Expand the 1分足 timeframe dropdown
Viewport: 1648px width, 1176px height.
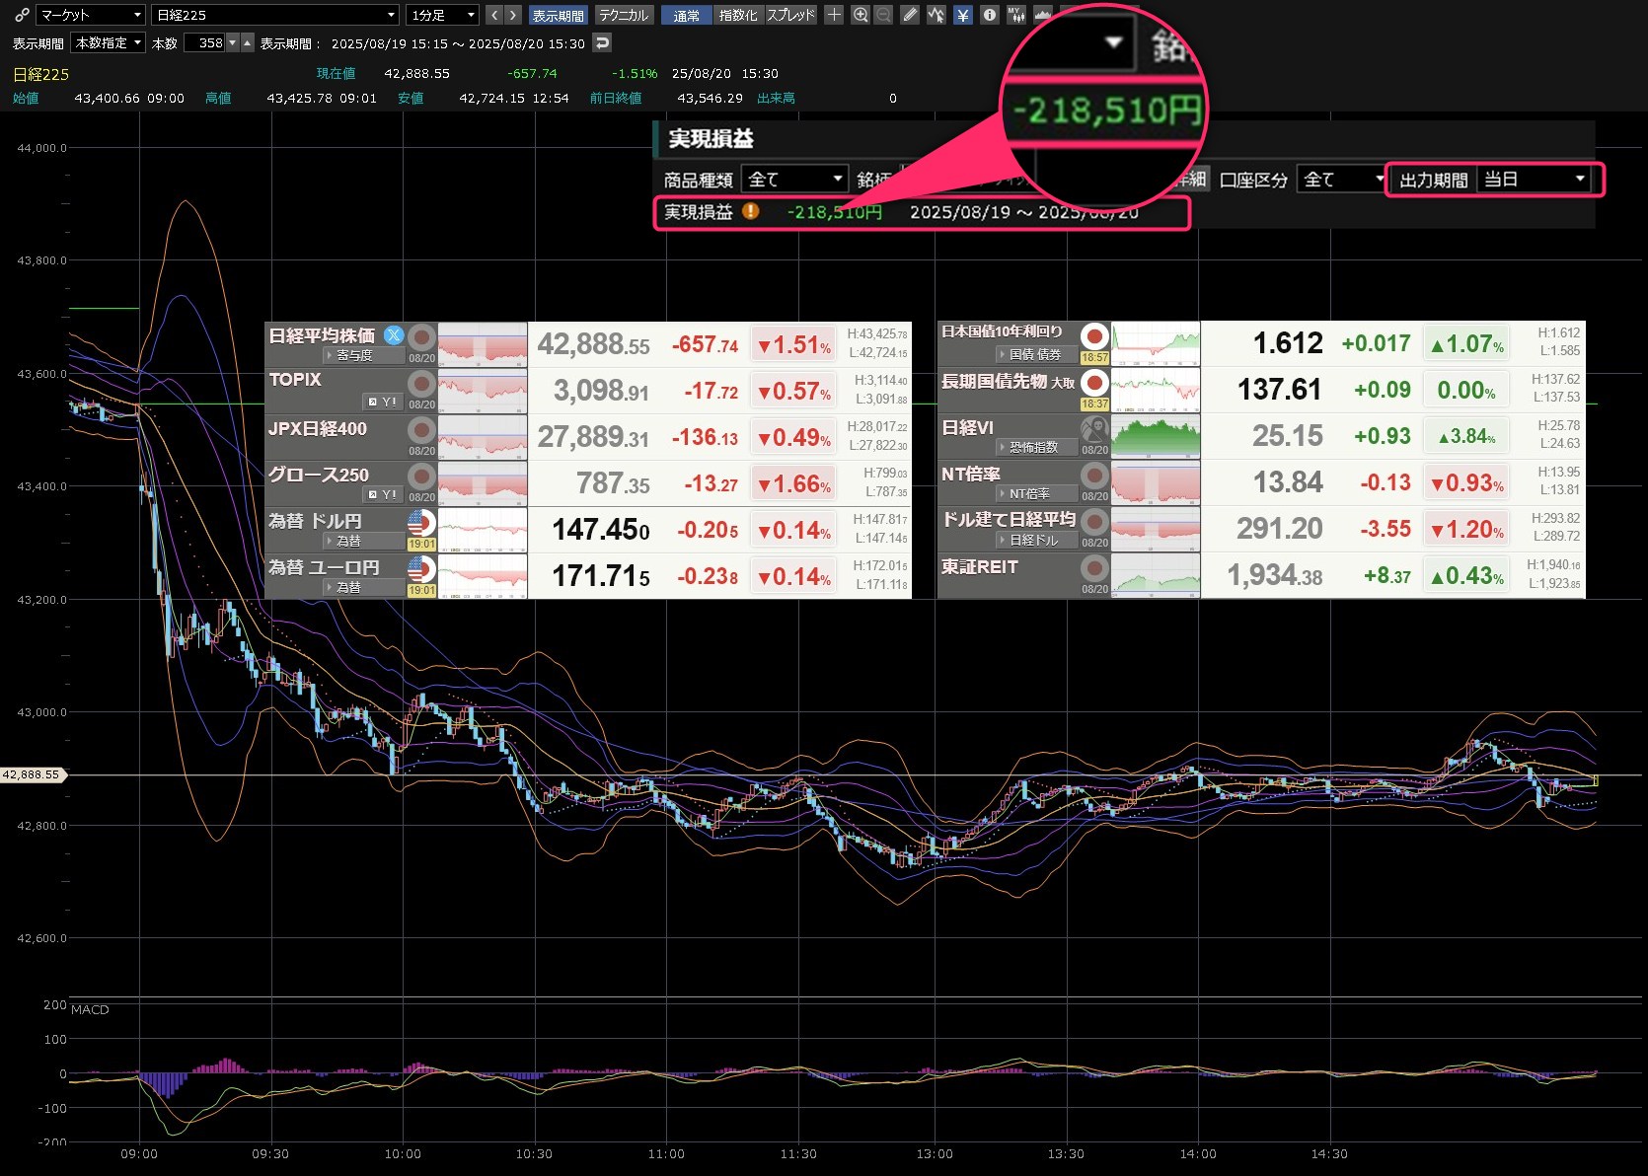point(442,15)
